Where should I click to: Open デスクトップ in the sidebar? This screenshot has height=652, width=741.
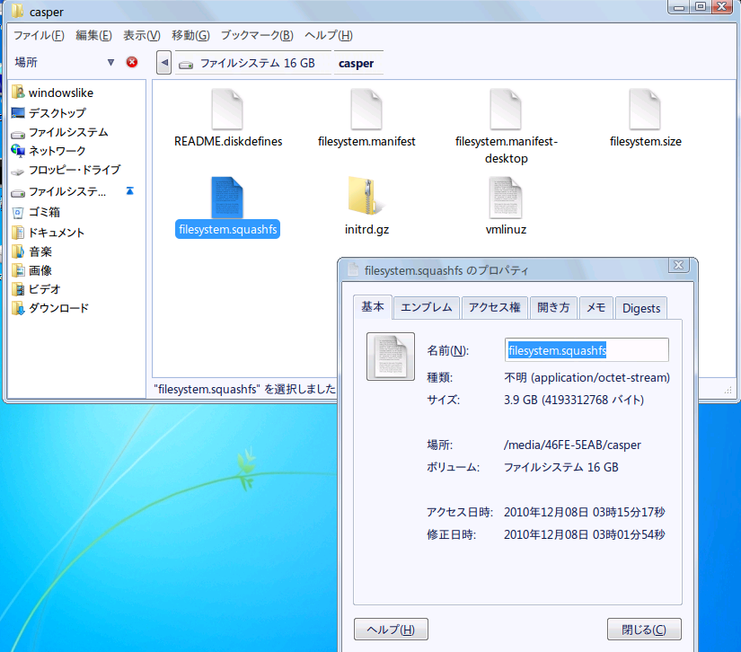pyautogui.click(x=49, y=113)
